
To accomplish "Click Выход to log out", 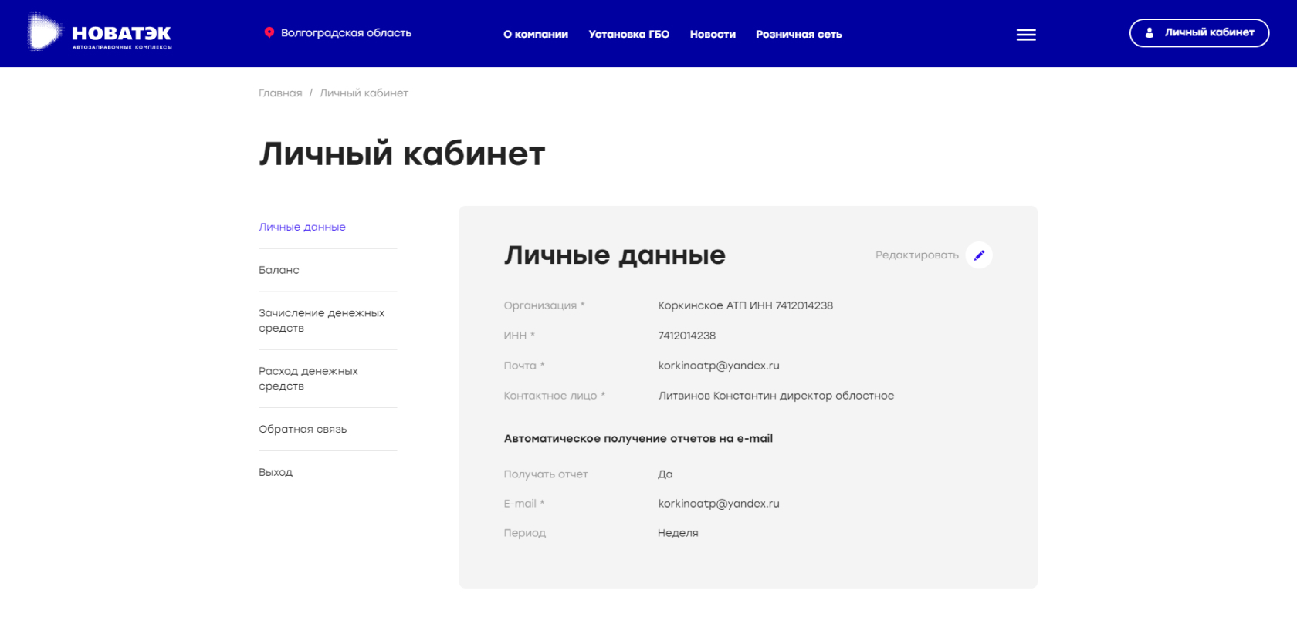I will (276, 472).
